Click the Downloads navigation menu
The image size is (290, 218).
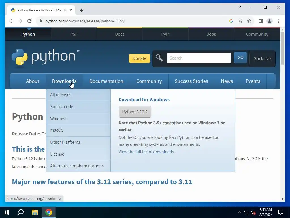click(x=64, y=81)
